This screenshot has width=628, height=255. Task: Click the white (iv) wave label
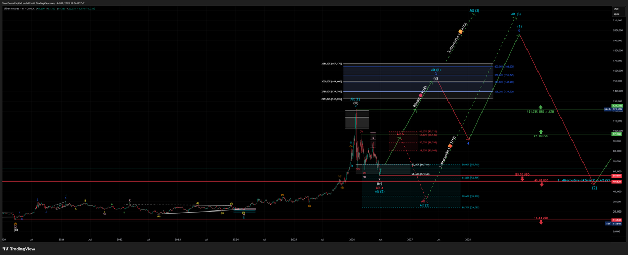(x=379, y=184)
